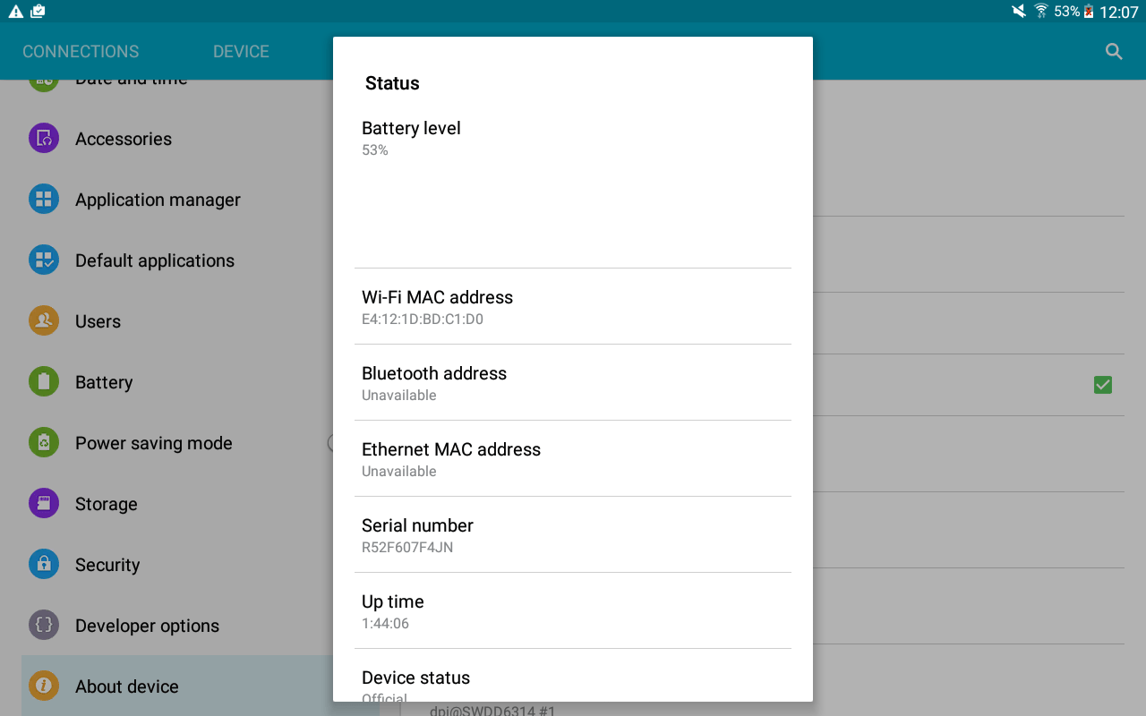Tap the Wi-Fi signal status bar icon
This screenshot has height=716, width=1146.
1041,12
